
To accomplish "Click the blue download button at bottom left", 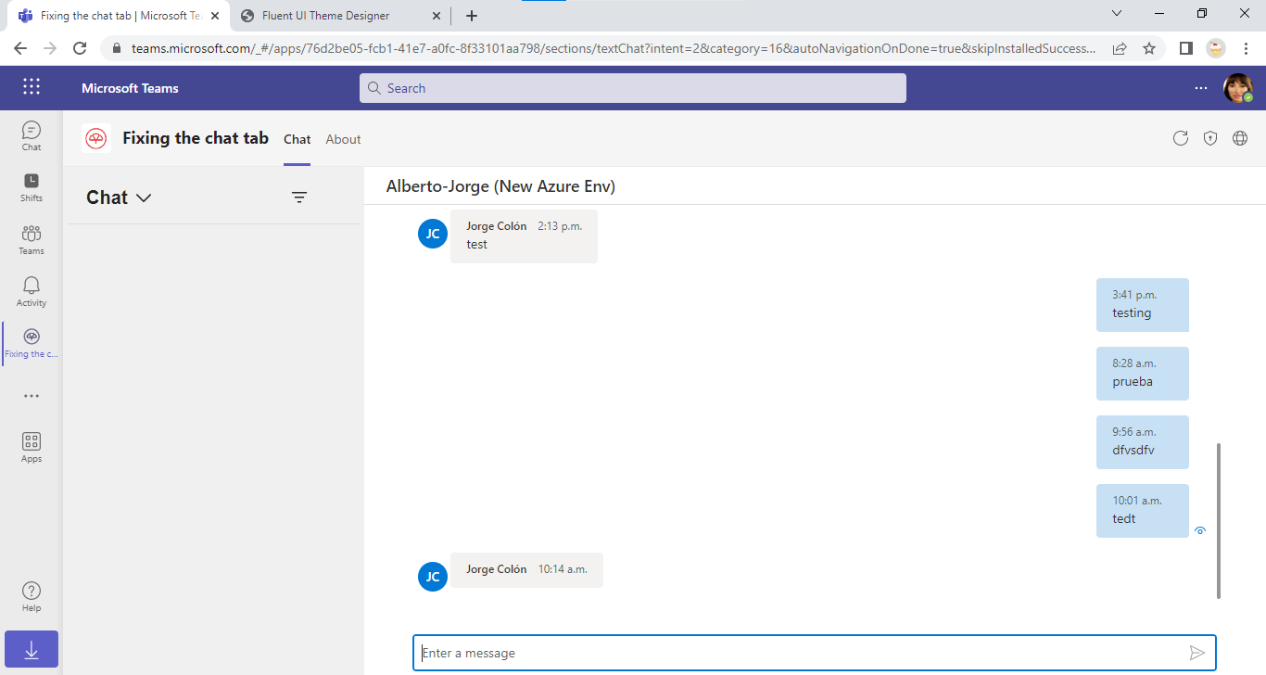I will [x=31, y=649].
